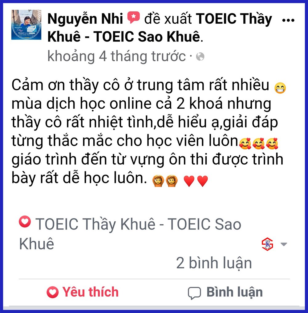Toggle the Yêu thích reaction button
The width and height of the screenshot is (308, 313).
click(x=83, y=292)
